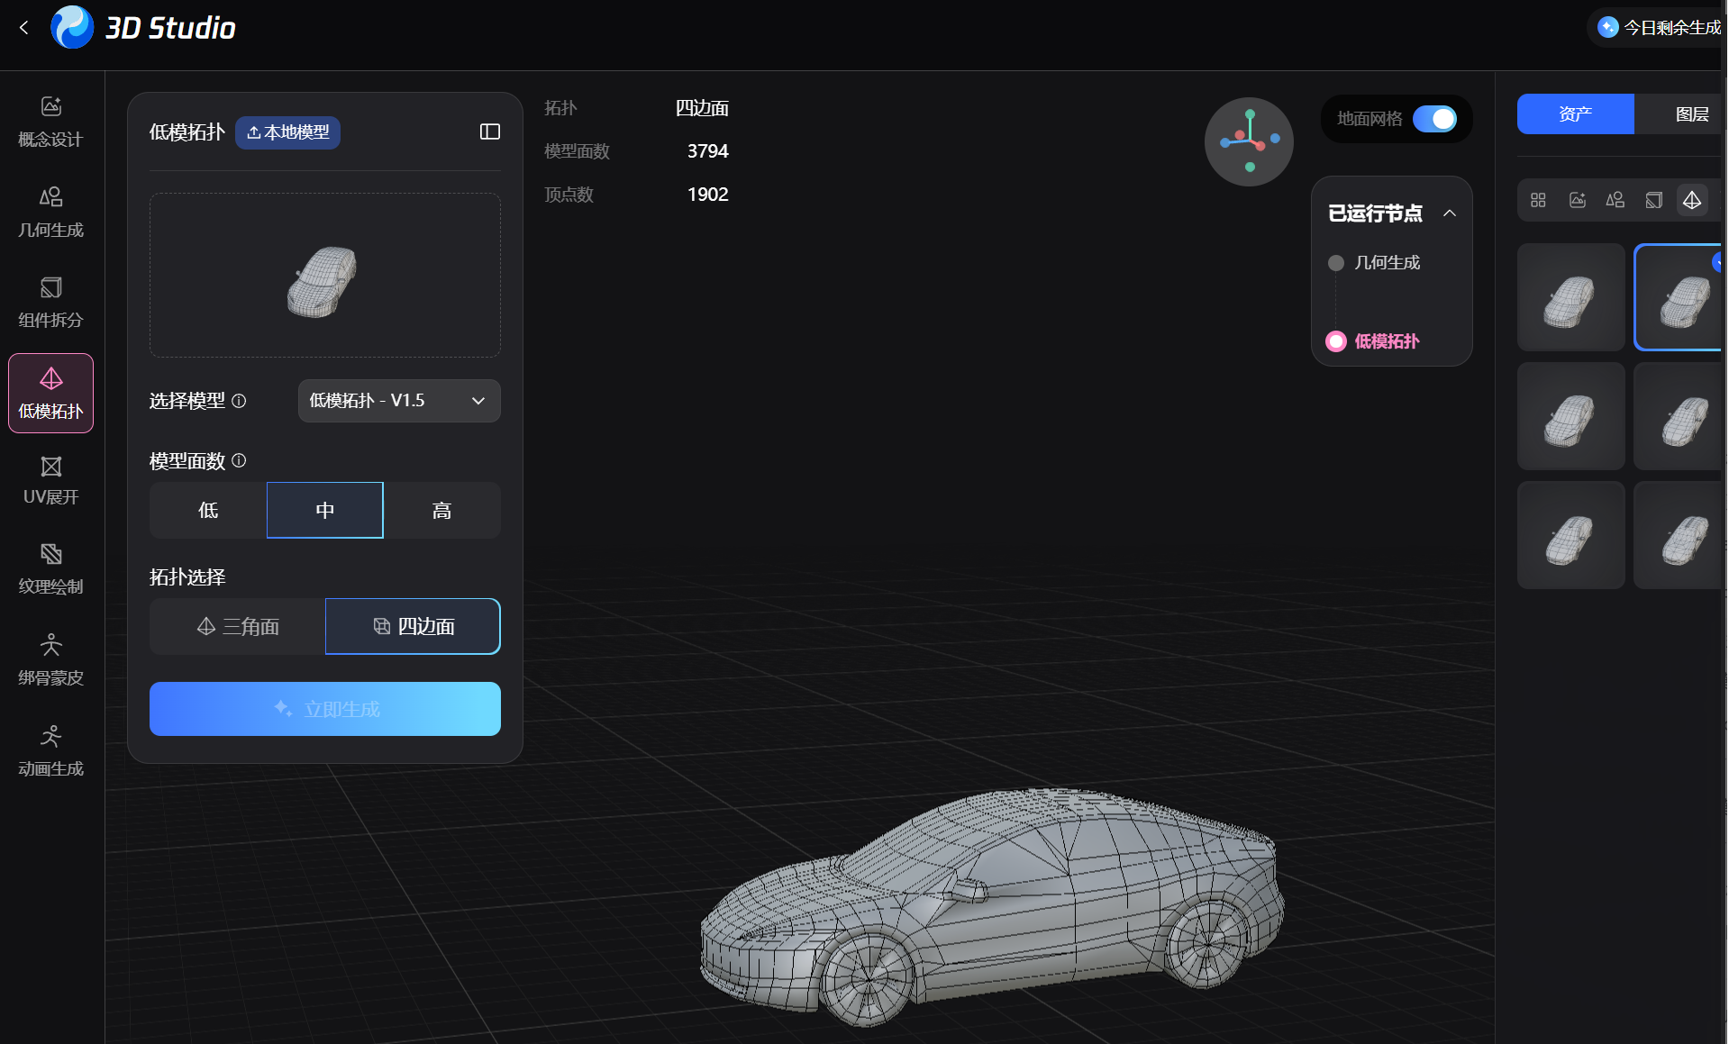Open 概念设计 in the sidebar

(50, 122)
